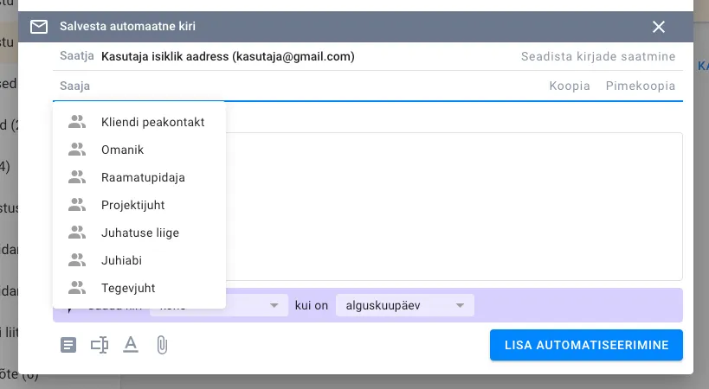Open the alguskuupäev dropdown
Image resolution: width=709 pixels, height=389 pixels.
(405, 306)
